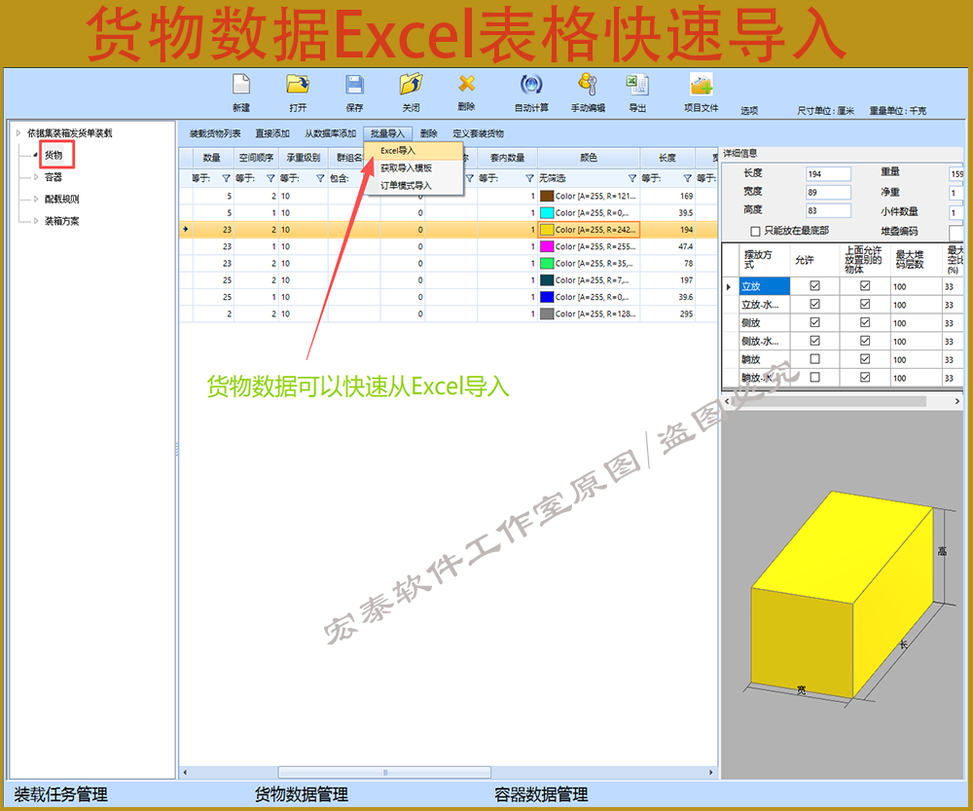Click the 宽度 input field showing 89

point(828,192)
